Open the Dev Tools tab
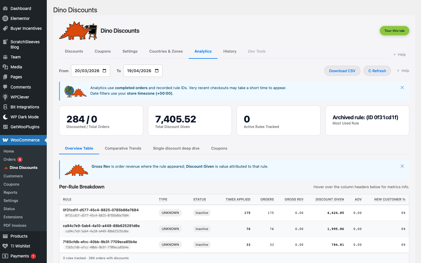The height and width of the screenshot is (263, 421). tap(257, 51)
